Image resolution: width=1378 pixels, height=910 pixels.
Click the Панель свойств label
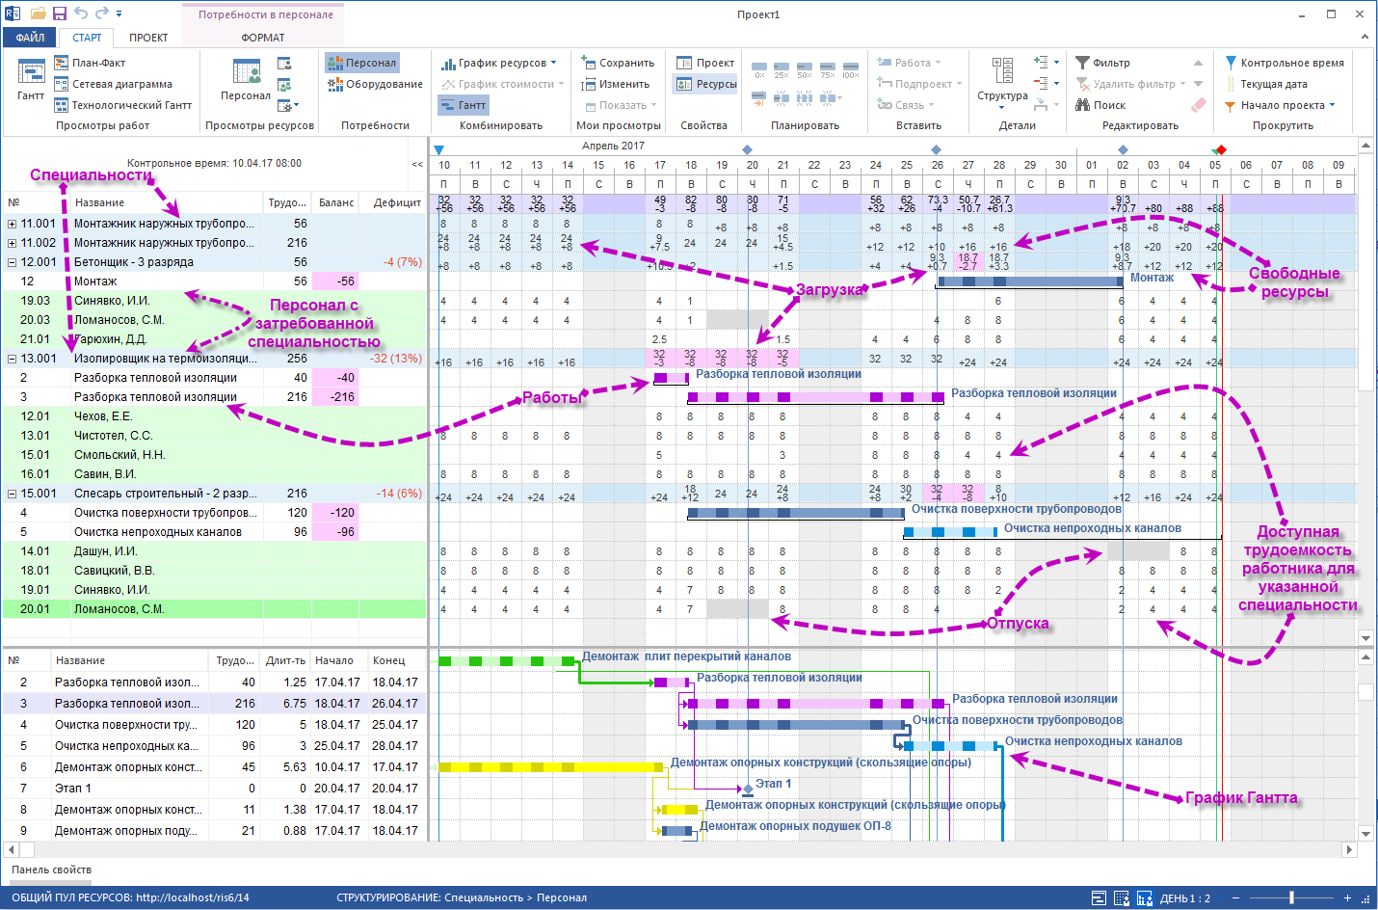[52, 870]
